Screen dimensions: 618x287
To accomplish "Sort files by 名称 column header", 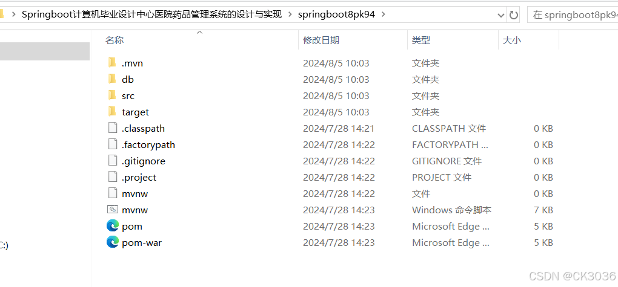I will click(x=115, y=40).
